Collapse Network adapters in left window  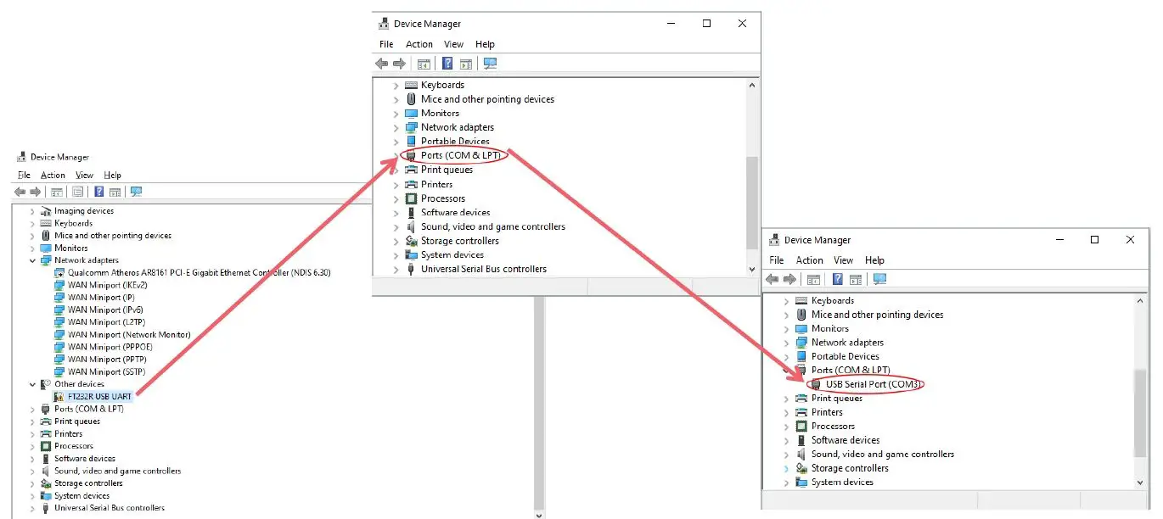[x=33, y=260]
